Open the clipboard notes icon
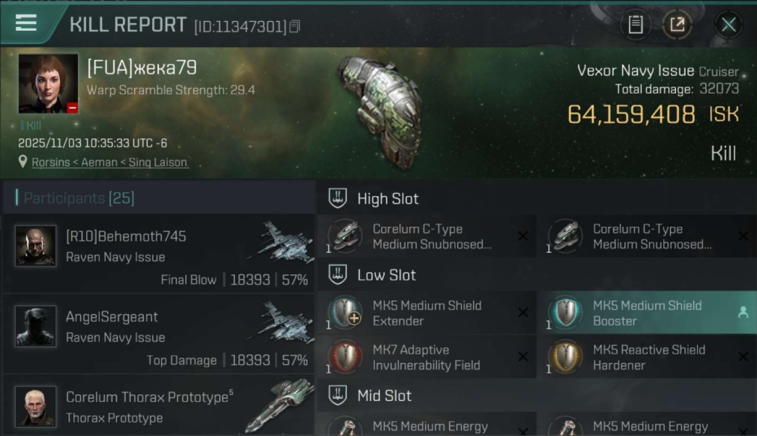Viewport: 757px width, 436px height. coord(635,24)
